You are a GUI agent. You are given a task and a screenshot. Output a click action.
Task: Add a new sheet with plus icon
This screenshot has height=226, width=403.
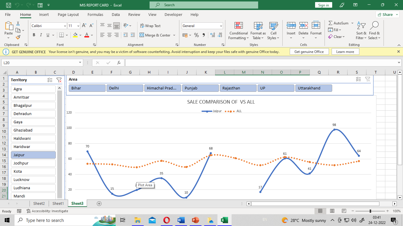point(99,203)
